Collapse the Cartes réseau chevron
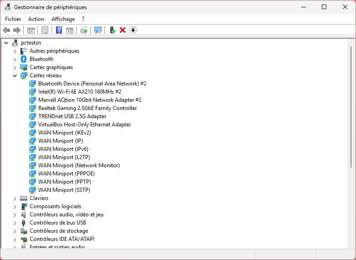Screen dimensions: 356x260 (x=15, y=75)
